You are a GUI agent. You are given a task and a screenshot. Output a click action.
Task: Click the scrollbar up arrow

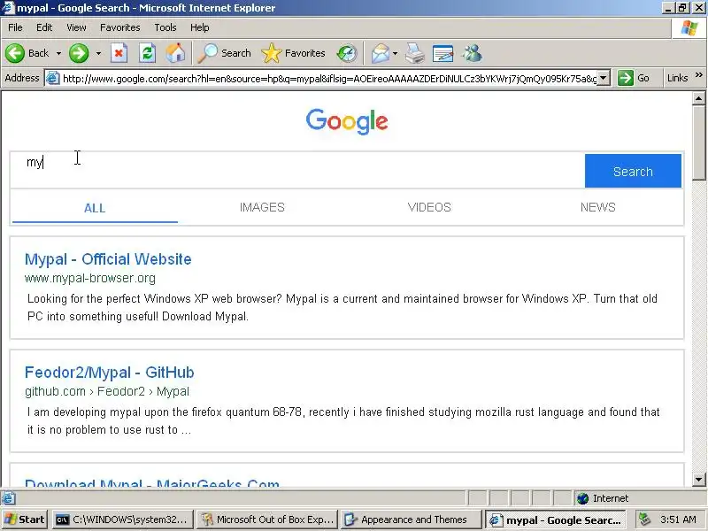pyautogui.click(x=698, y=98)
